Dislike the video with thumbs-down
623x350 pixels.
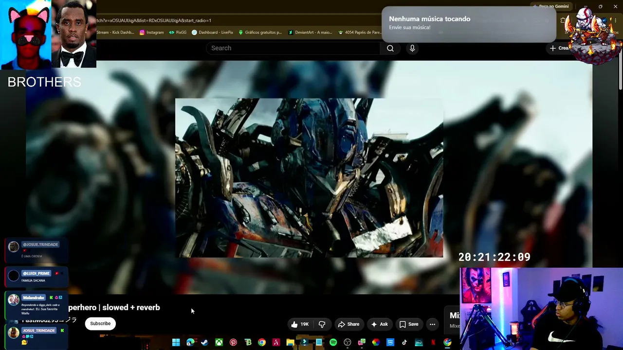click(x=322, y=324)
